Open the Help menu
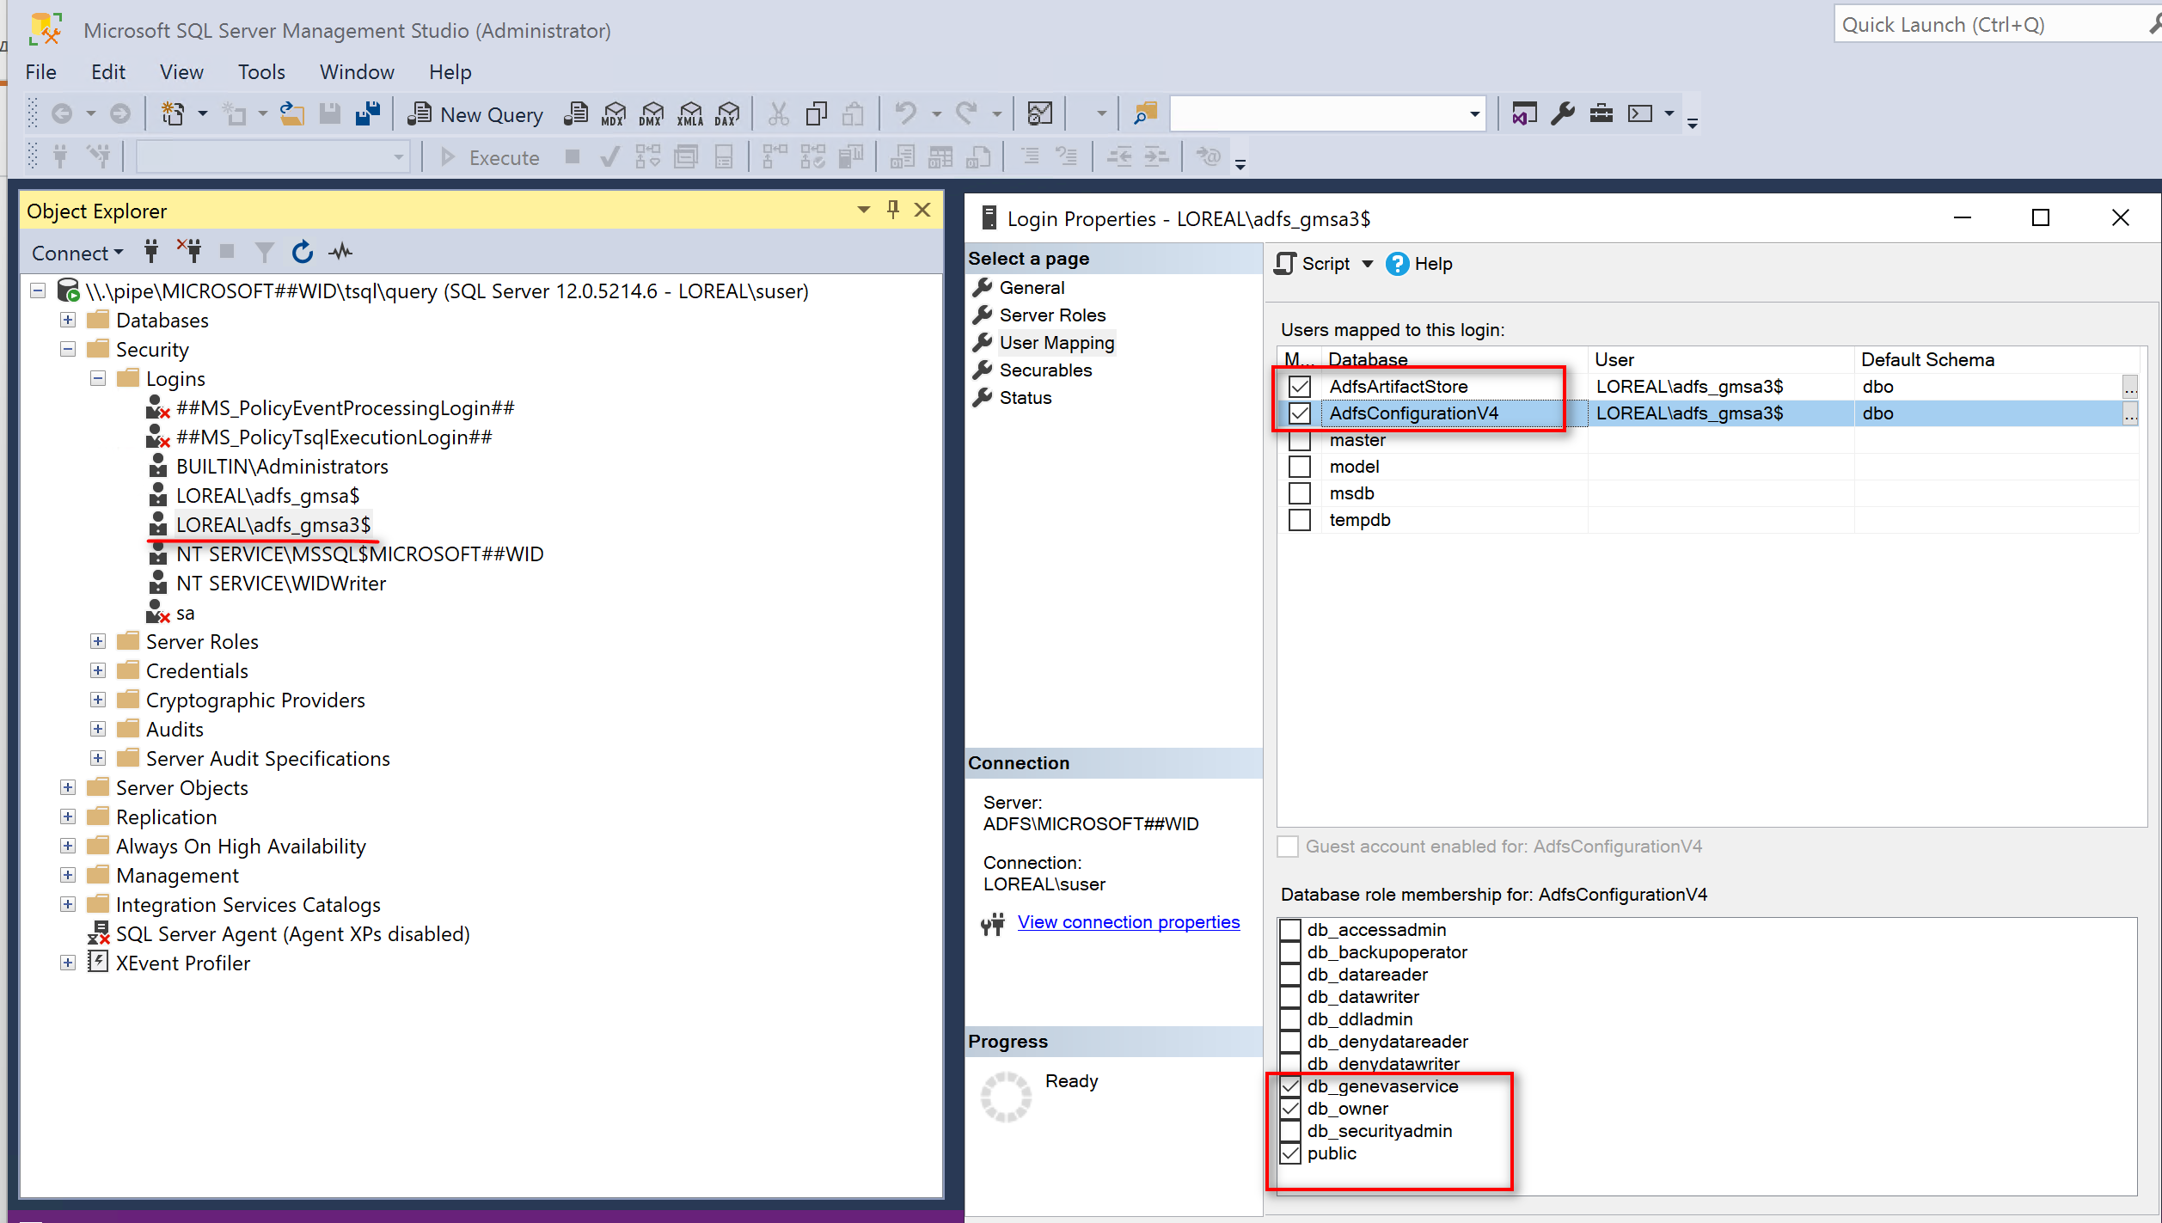 [x=450, y=71]
